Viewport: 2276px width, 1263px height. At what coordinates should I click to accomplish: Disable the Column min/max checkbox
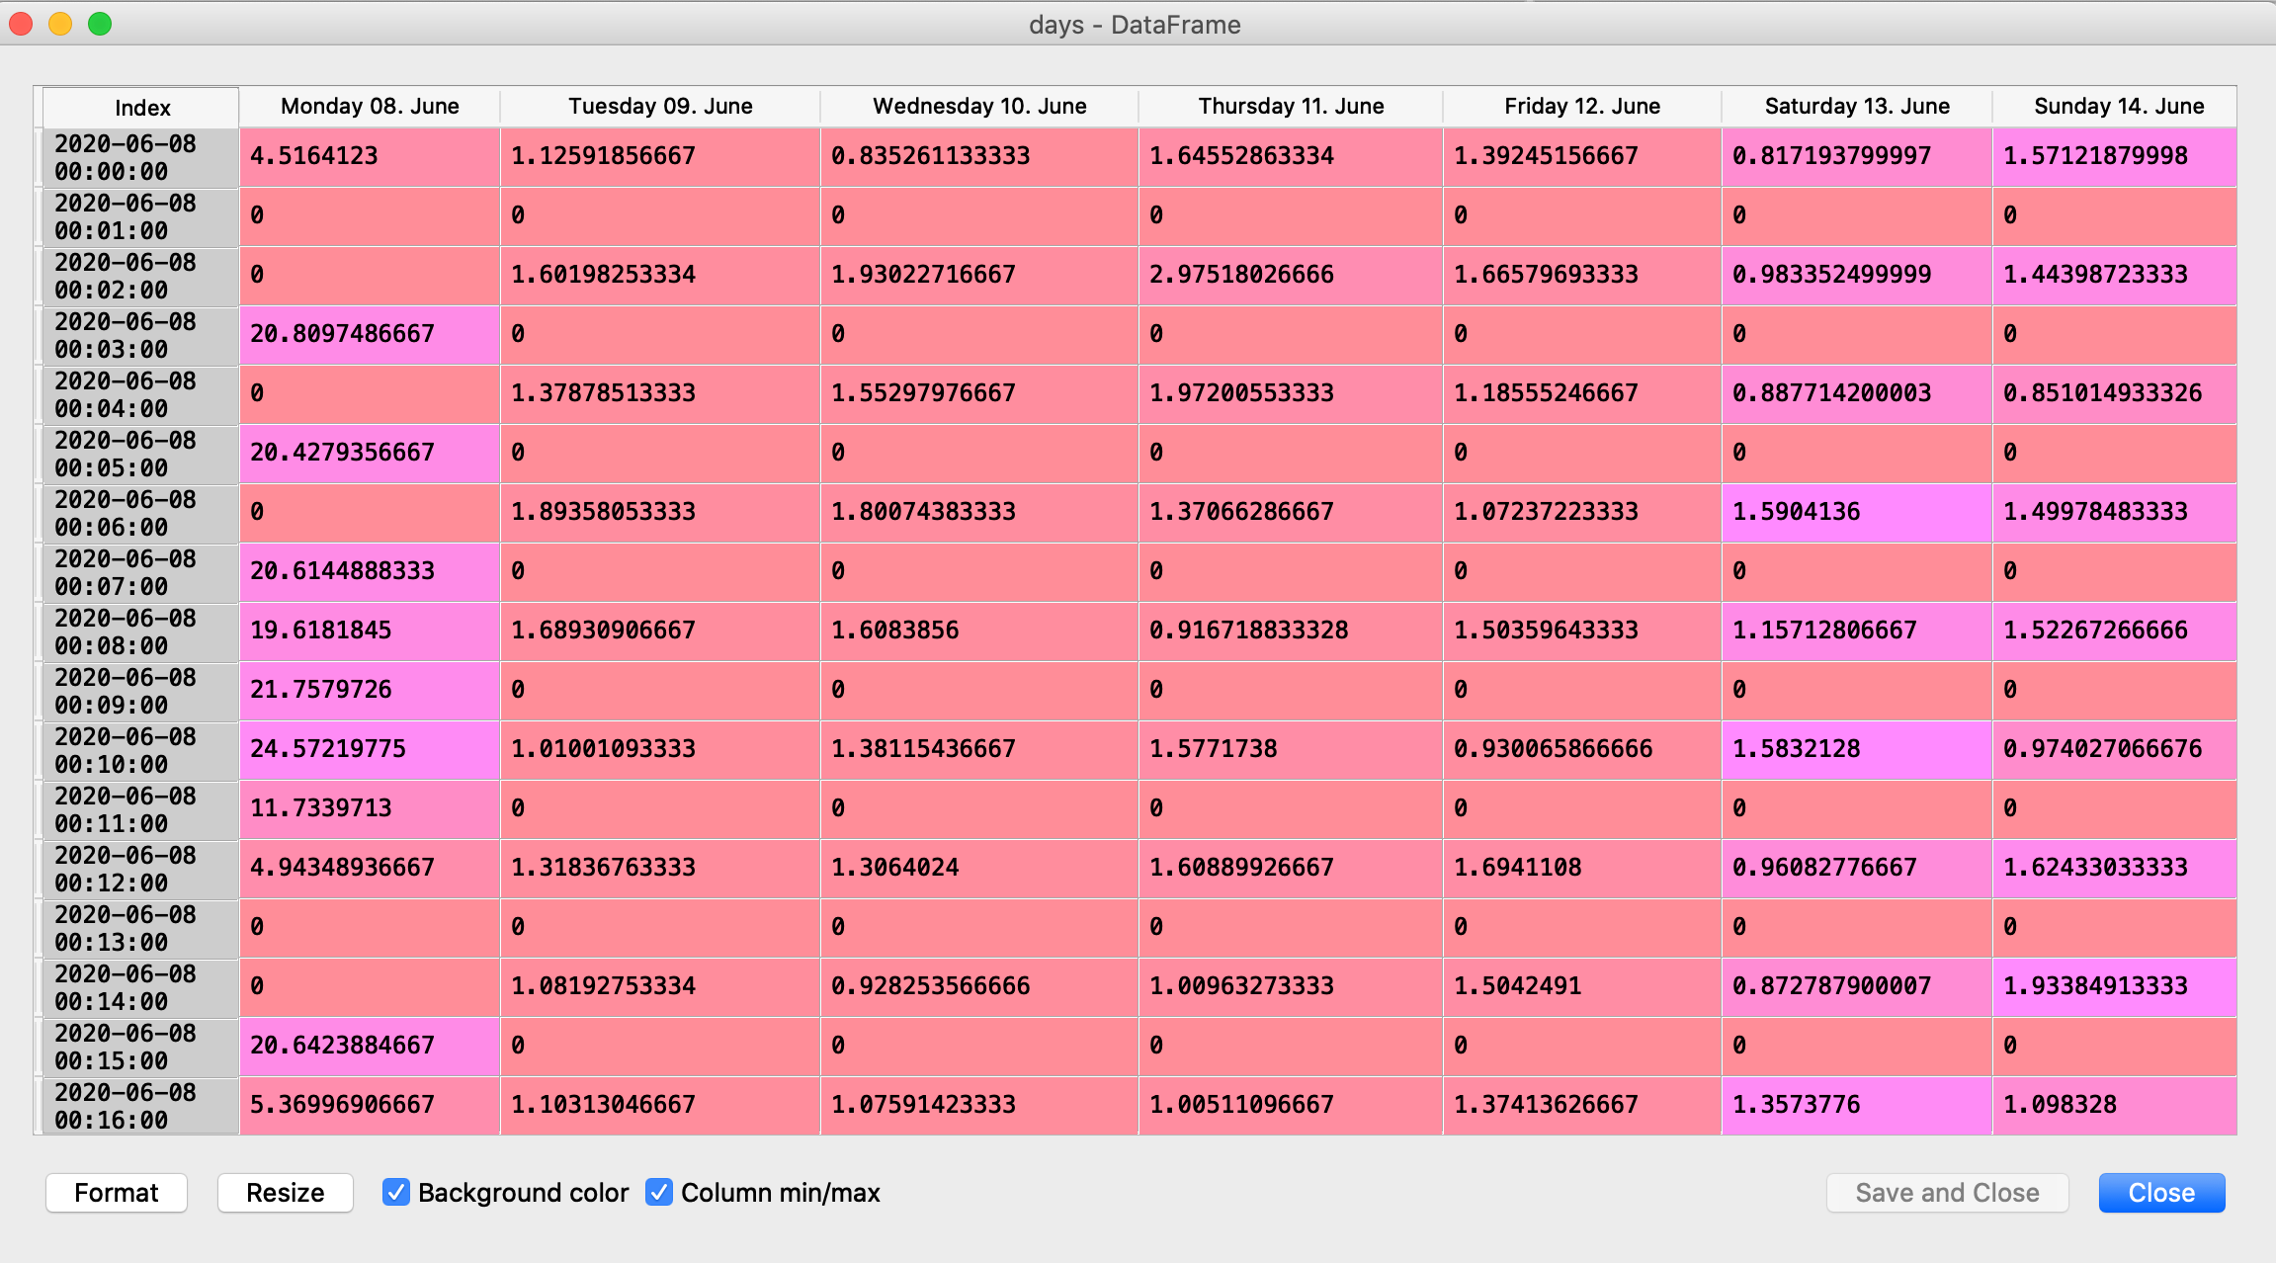coord(659,1193)
